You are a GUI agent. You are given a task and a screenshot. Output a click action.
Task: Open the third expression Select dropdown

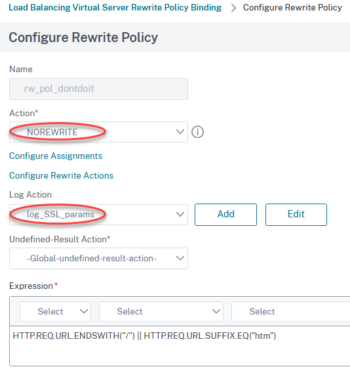pos(291,311)
